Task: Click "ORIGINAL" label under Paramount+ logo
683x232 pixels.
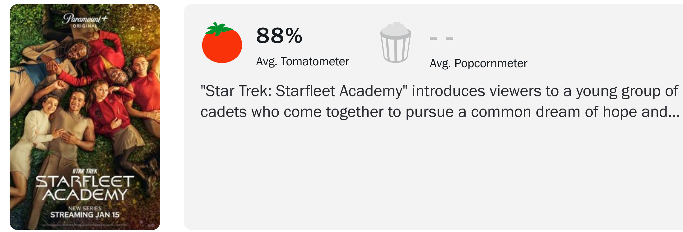Action: [x=85, y=26]
